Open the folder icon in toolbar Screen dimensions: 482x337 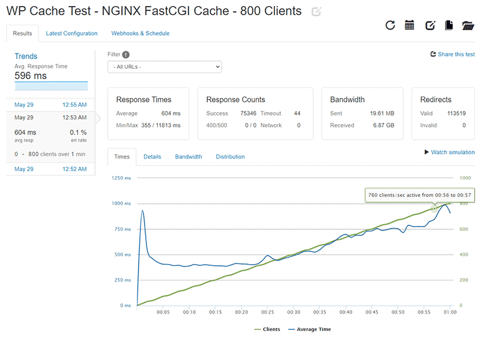[x=468, y=25]
